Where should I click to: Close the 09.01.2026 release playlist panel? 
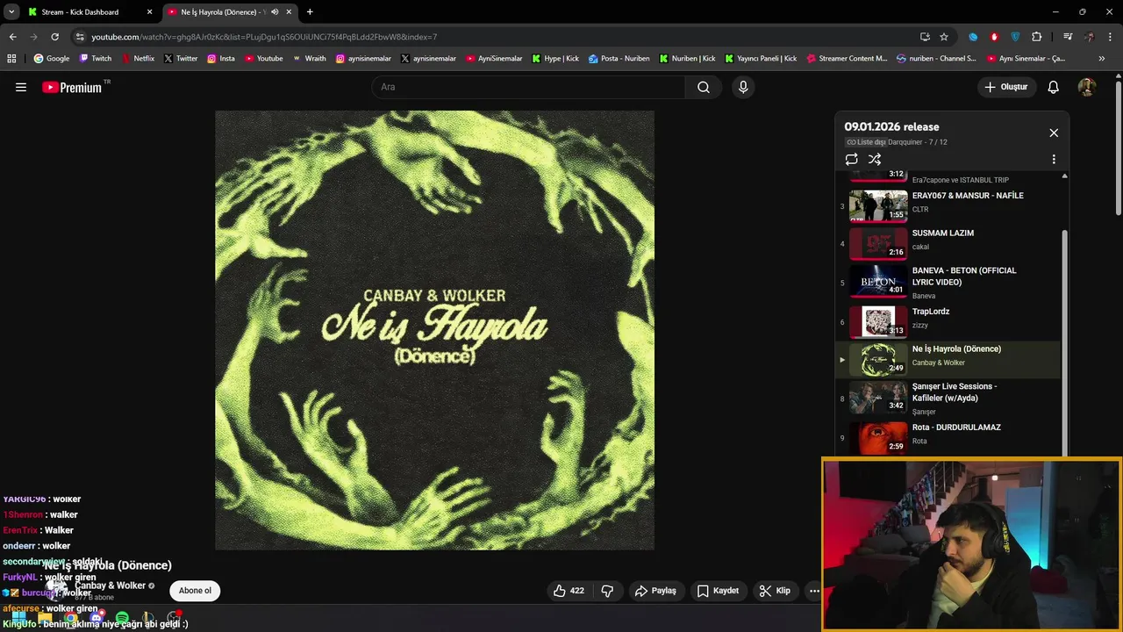1054,133
